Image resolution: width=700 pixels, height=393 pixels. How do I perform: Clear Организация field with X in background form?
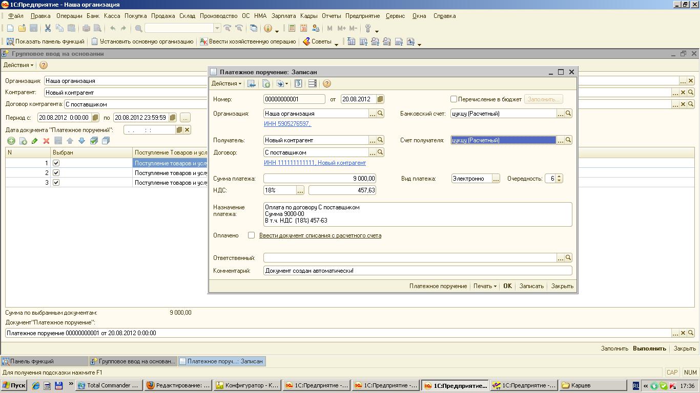pos(691,81)
